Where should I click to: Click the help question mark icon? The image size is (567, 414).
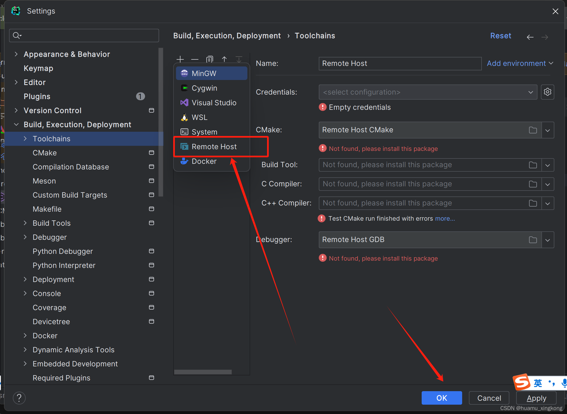(19, 398)
